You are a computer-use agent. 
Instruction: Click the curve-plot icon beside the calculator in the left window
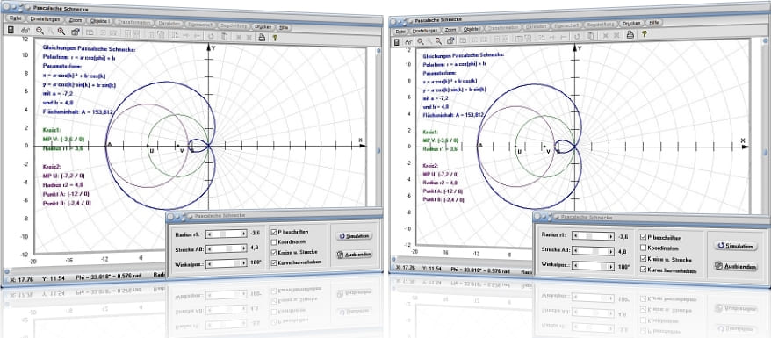point(25,31)
